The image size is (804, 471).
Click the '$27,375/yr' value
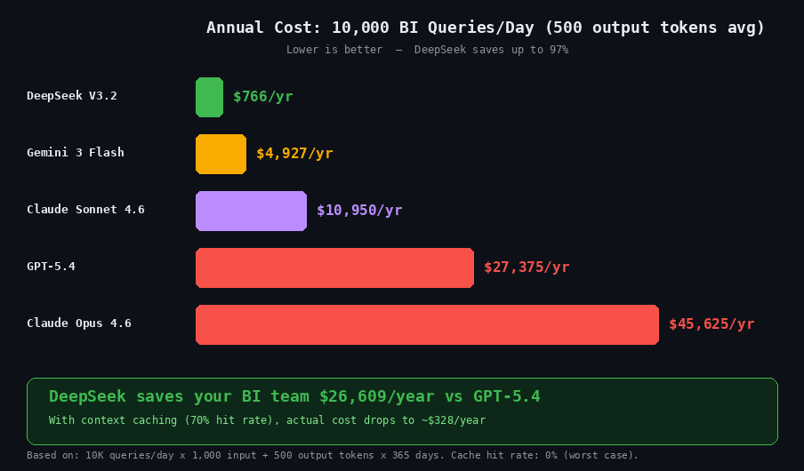(527, 267)
